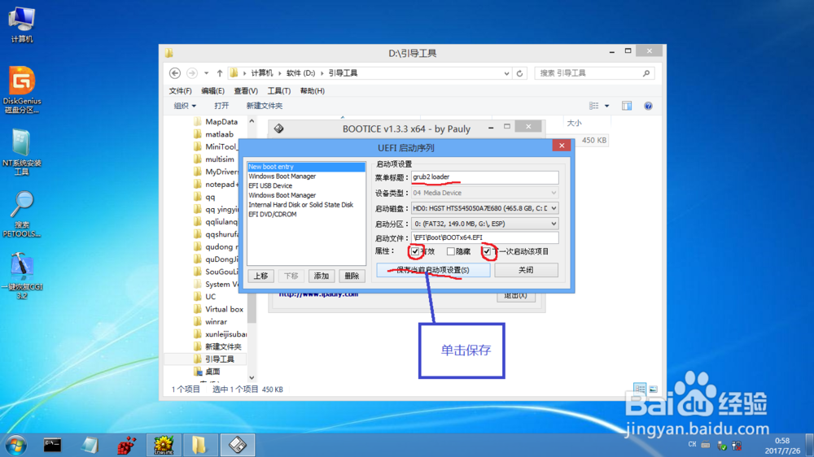
Task: Open the red cubes taskbar icon
Action: [x=126, y=445]
